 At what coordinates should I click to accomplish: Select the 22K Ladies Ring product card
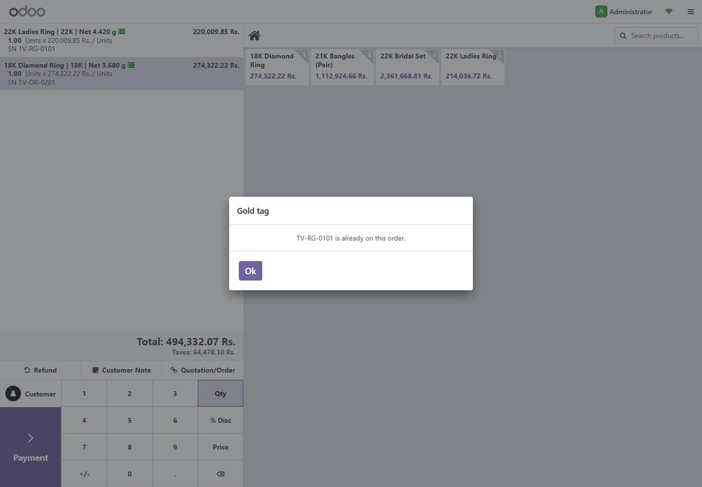pyautogui.click(x=473, y=67)
